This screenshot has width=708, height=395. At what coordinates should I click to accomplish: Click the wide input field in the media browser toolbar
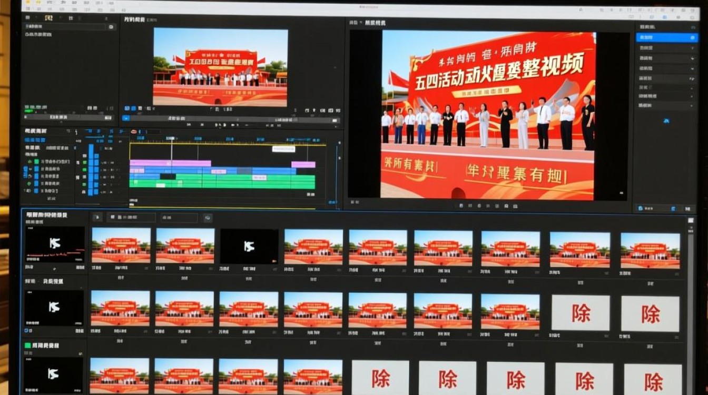[131, 218]
